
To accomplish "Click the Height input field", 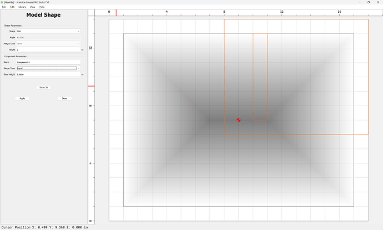I will point(48,49).
